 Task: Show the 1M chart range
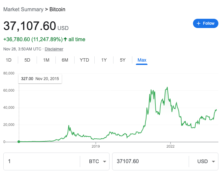pos(46,60)
